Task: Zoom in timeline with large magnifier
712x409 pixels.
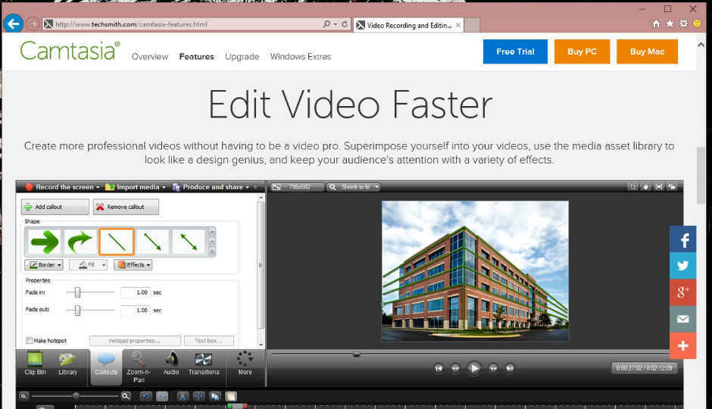Action: click(126, 396)
